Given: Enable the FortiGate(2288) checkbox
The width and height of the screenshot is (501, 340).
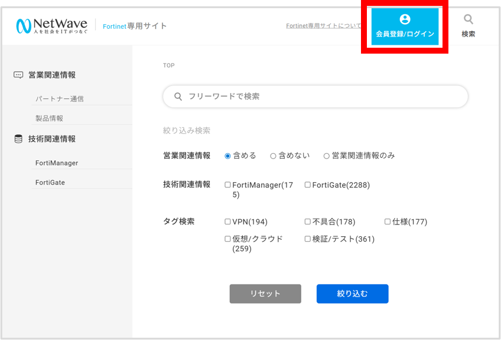Looking at the screenshot, I should pyautogui.click(x=307, y=185).
